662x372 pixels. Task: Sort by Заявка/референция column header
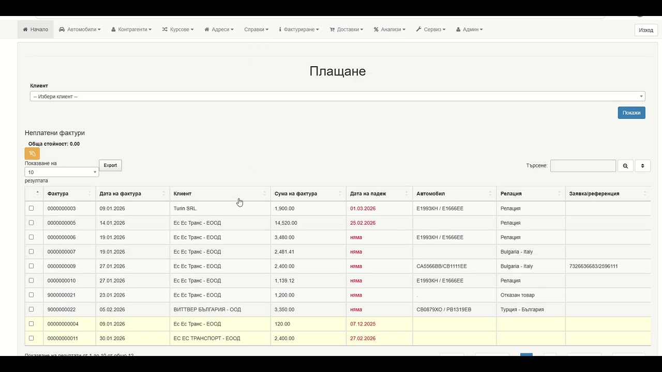(x=608, y=194)
